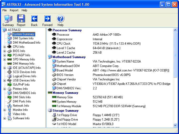Expand the USB Devices Info node
Screen dimensions: 179x134
(x=4, y=80)
